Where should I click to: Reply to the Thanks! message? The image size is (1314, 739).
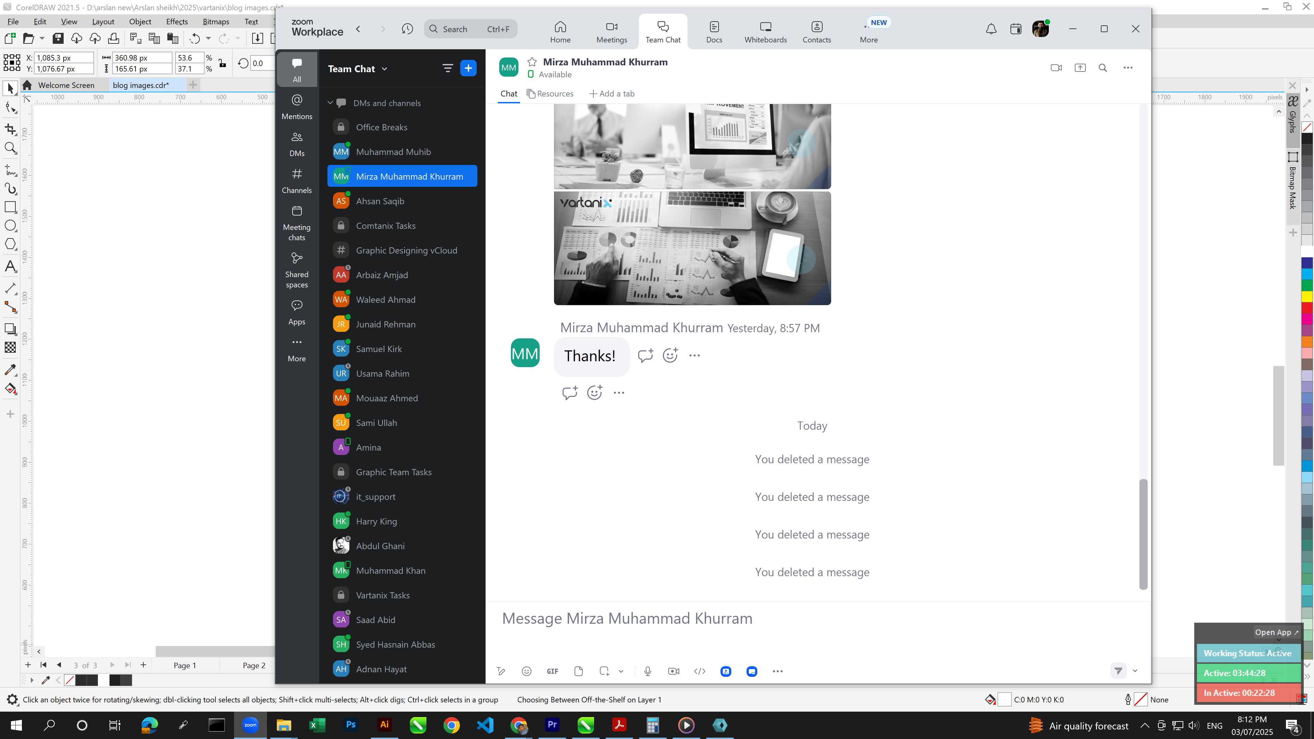(645, 355)
